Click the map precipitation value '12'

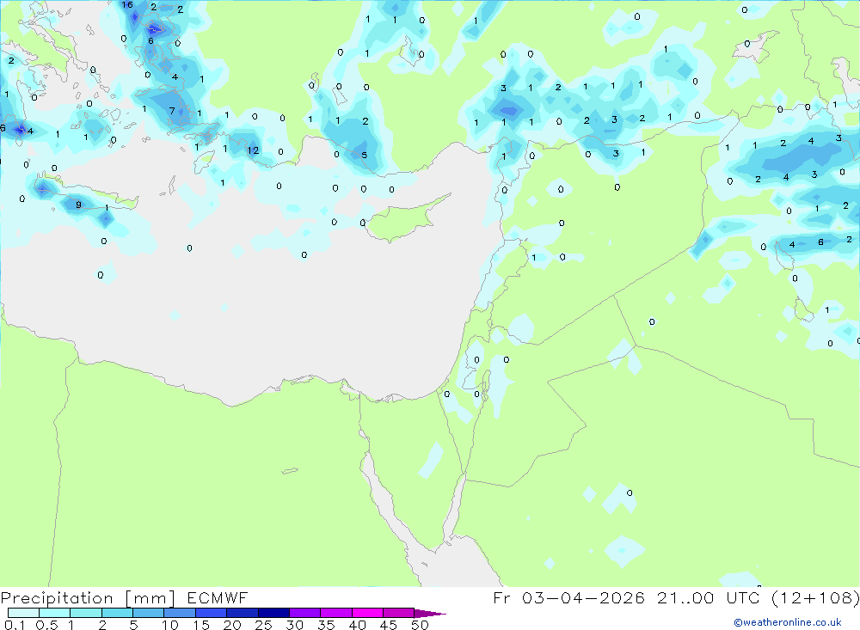[253, 150]
